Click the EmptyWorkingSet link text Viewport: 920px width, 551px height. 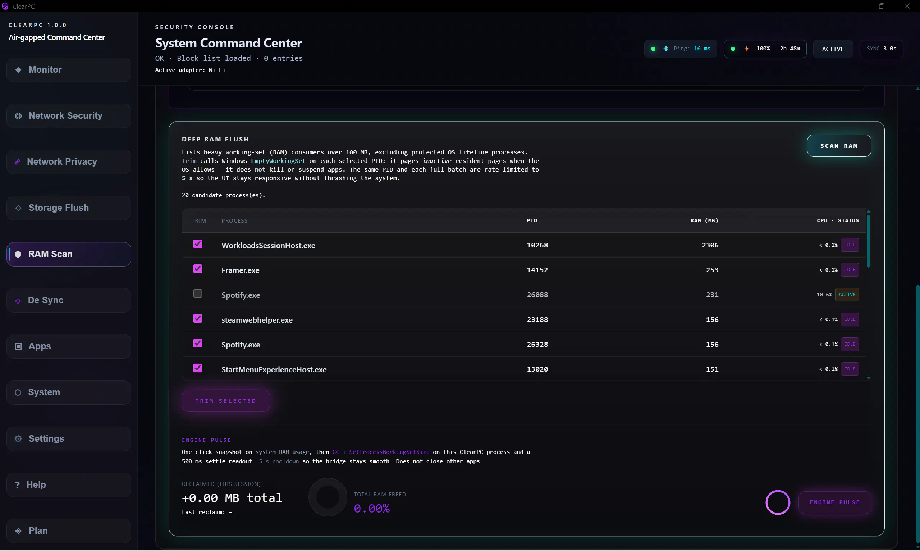pyautogui.click(x=278, y=161)
